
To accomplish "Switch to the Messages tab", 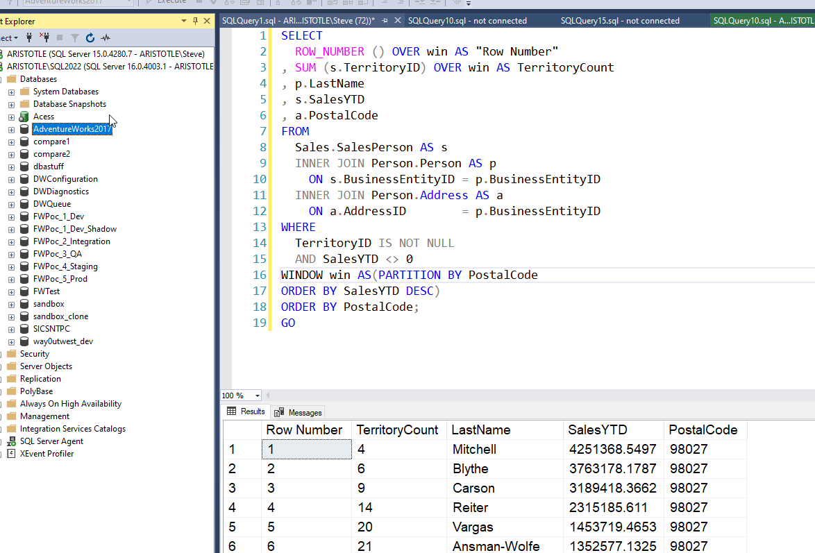I will [299, 412].
